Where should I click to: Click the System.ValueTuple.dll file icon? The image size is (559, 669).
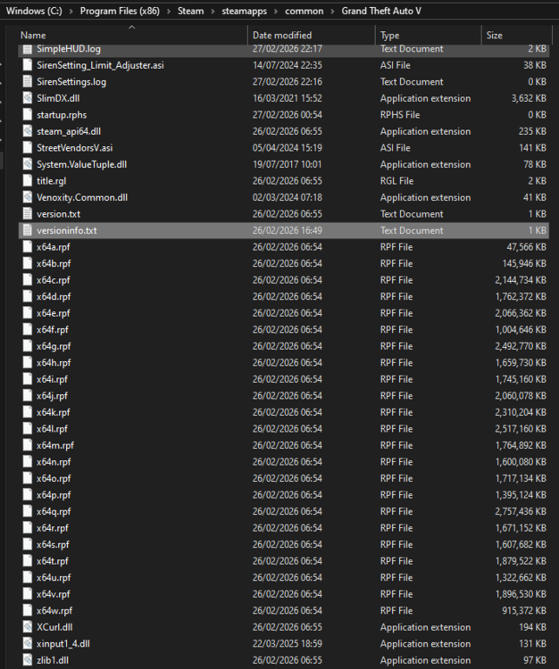pyautogui.click(x=28, y=165)
